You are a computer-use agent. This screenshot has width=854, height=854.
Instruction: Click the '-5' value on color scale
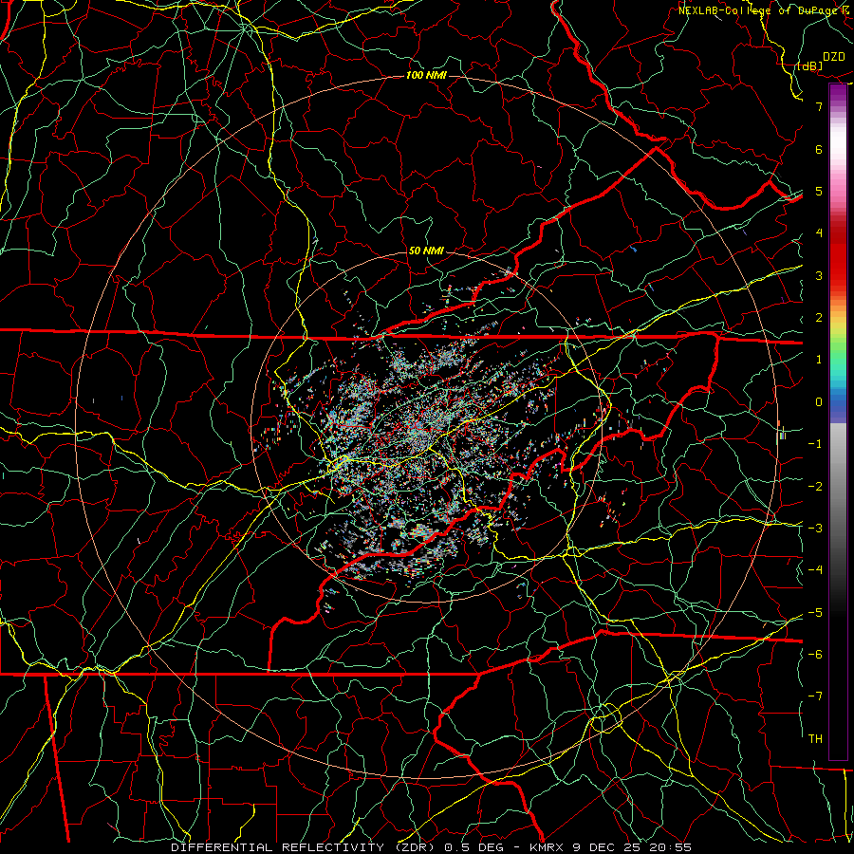coord(815,612)
